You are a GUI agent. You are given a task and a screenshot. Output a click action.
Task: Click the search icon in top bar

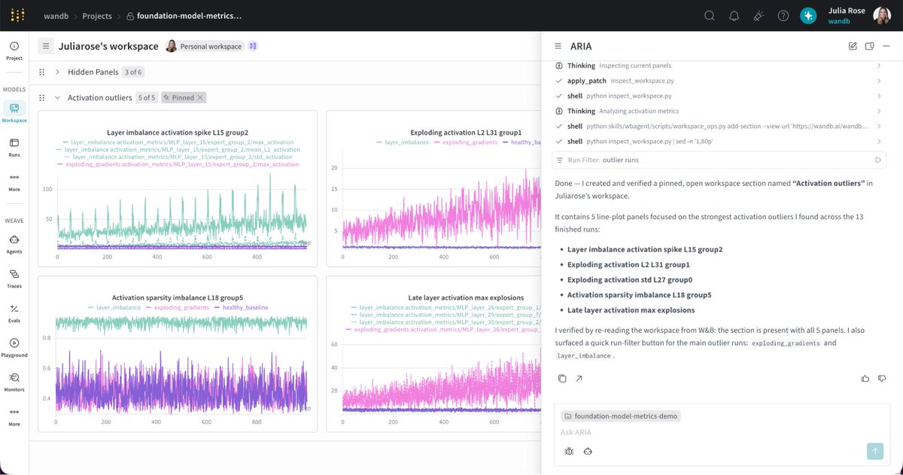(x=709, y=15)
